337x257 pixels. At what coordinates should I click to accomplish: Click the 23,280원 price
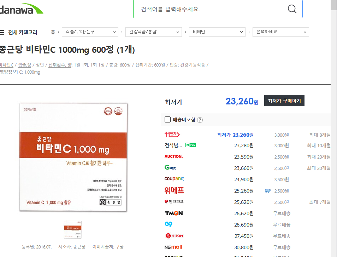pos(244,145)
